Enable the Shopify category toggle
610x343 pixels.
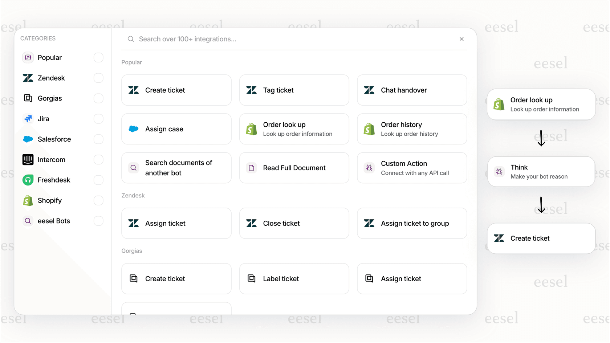pyautogui.click(x=98, y=200)
